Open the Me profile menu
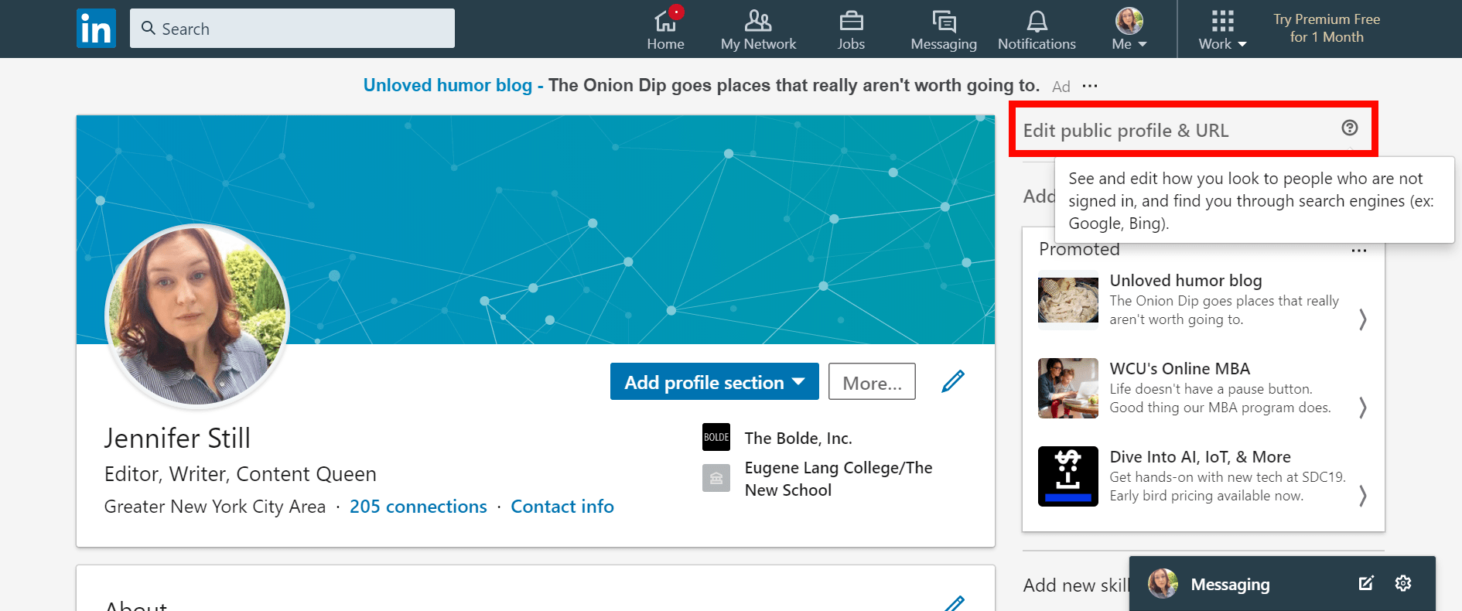 pos(1129,29)
